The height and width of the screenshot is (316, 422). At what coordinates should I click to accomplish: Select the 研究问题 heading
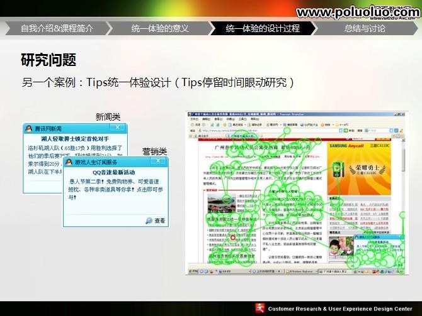coord(48,60)
